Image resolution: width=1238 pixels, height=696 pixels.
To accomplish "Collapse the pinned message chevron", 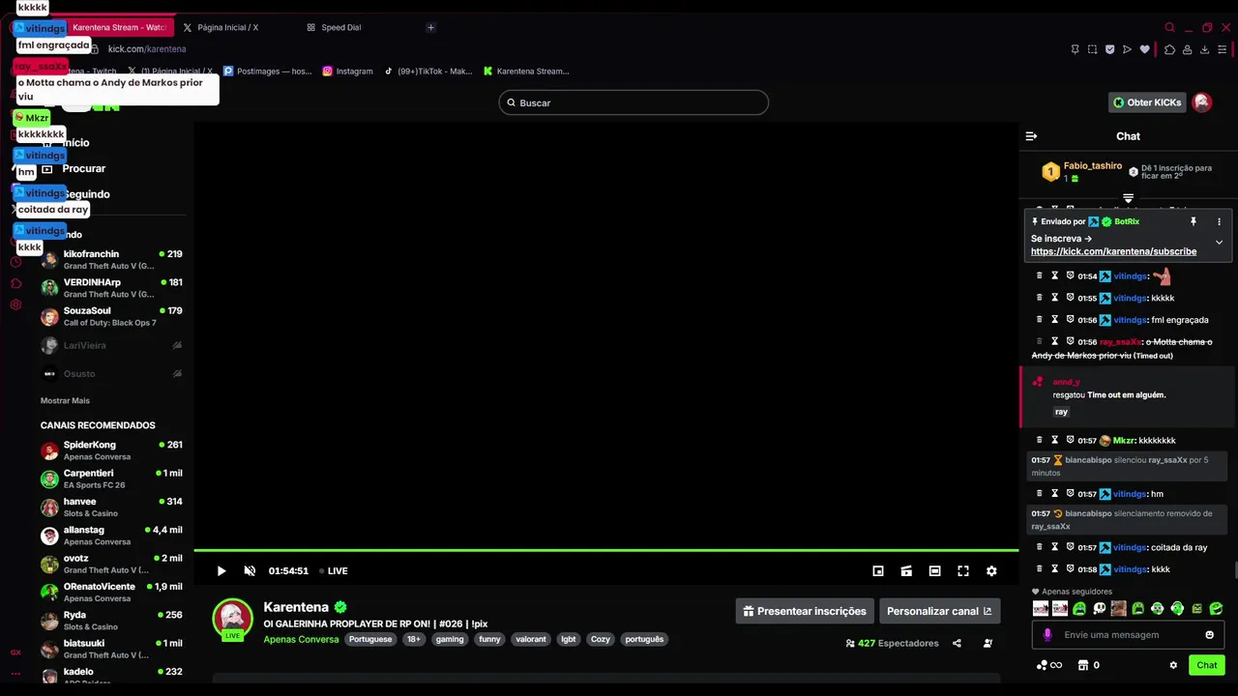I will tap(1219, 242).
